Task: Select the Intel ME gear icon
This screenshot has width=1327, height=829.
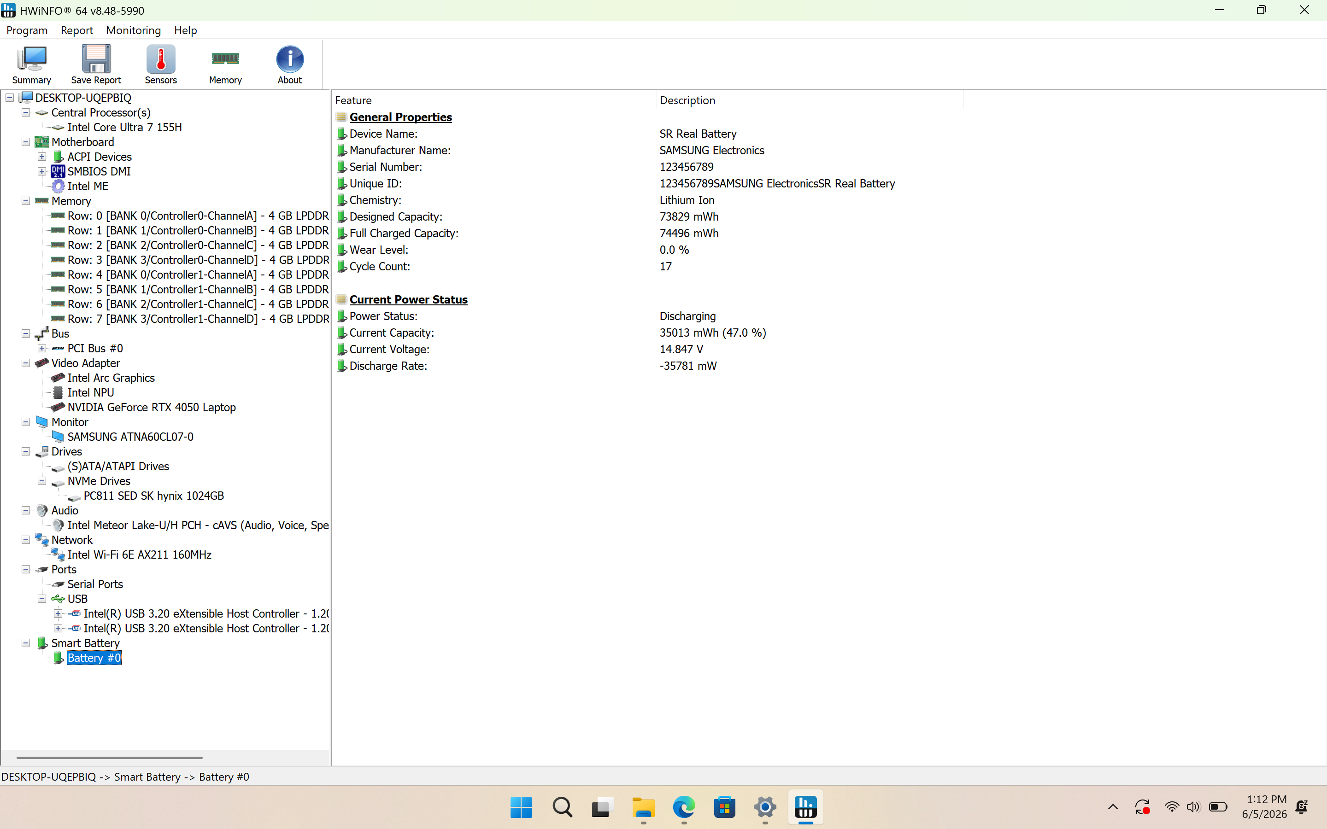Action: click(58, 187)
